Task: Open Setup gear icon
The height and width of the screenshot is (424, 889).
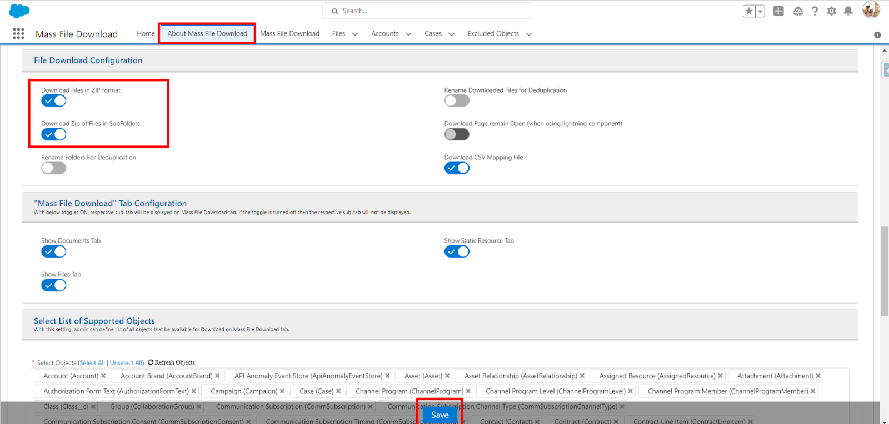Action: click(831, 11)
